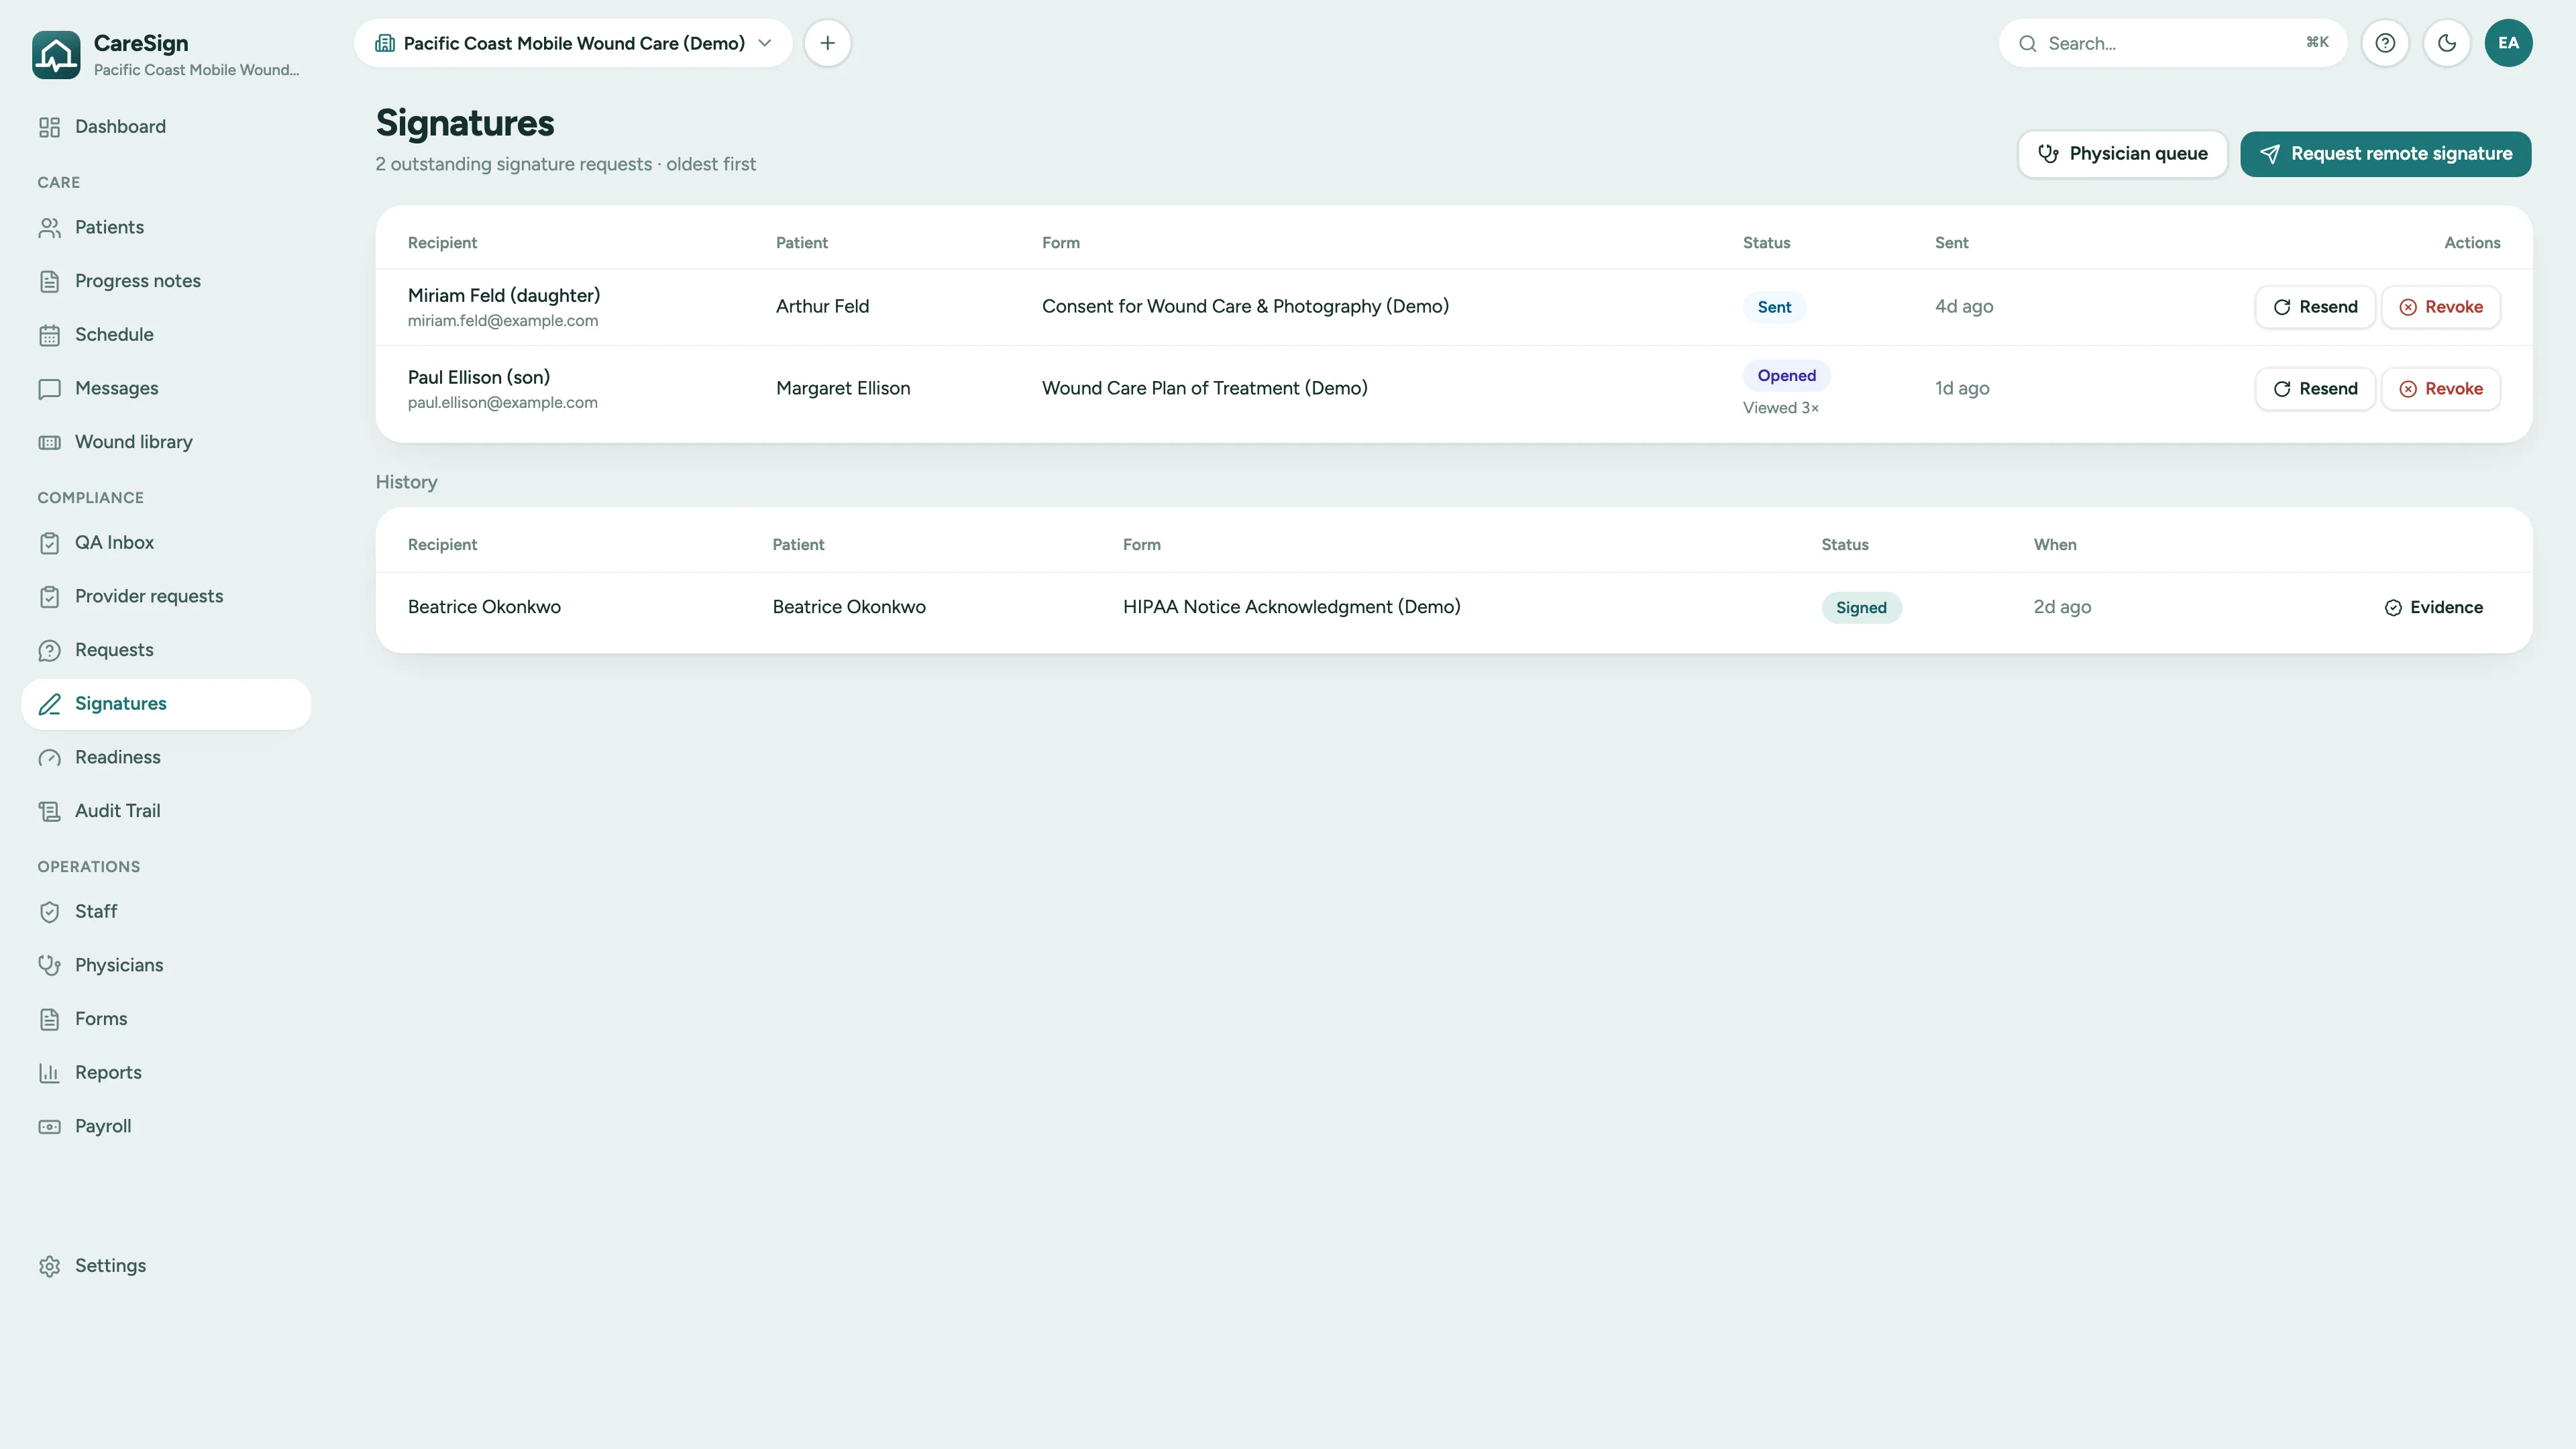The image size is (2576, 1449).
Task: Click the plus button beside organization selector
Action: click(x=827, y=43)
